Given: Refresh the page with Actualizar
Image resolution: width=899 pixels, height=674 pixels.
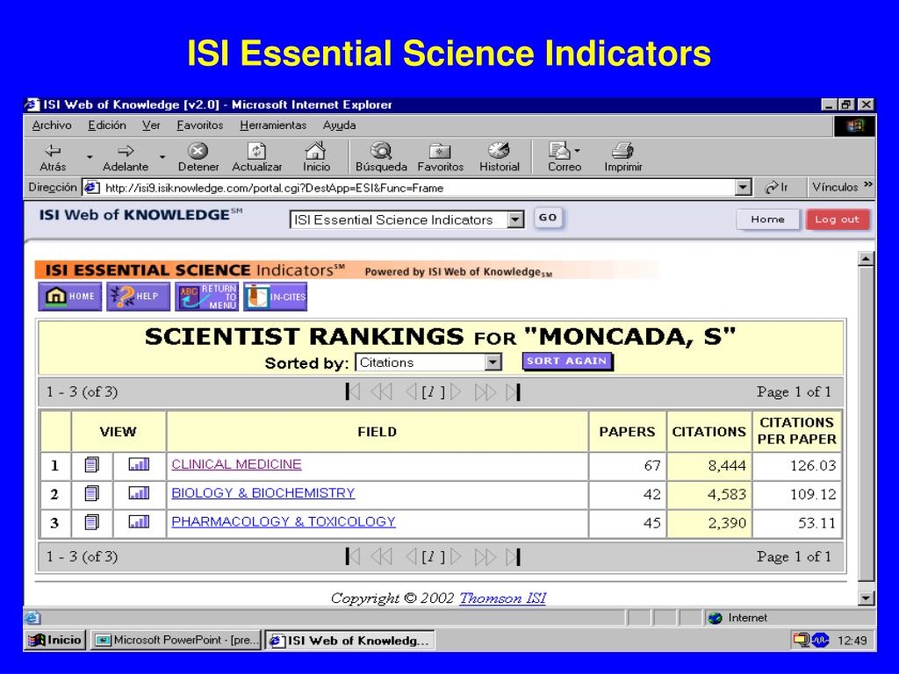Looking at the screenshot, I should tap(257, 157).
